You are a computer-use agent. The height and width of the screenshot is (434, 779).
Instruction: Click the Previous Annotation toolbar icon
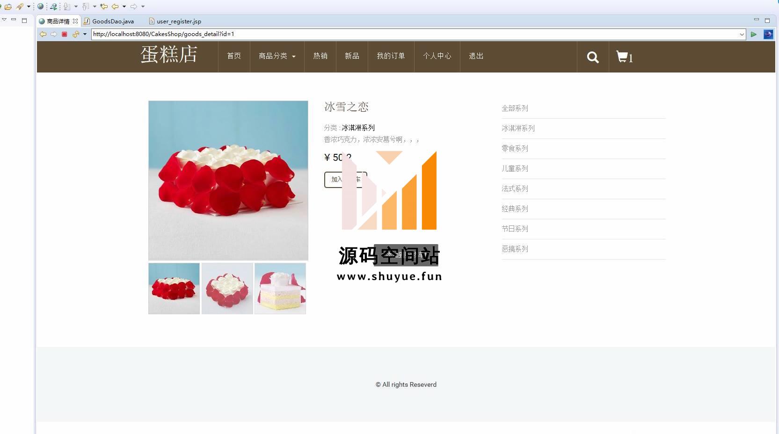[86, 7]
